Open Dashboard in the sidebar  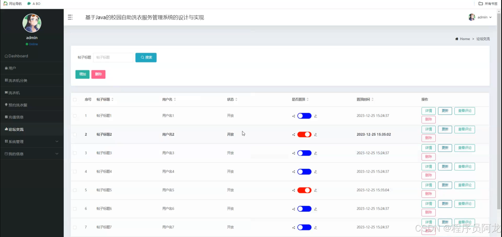point(32,56)
